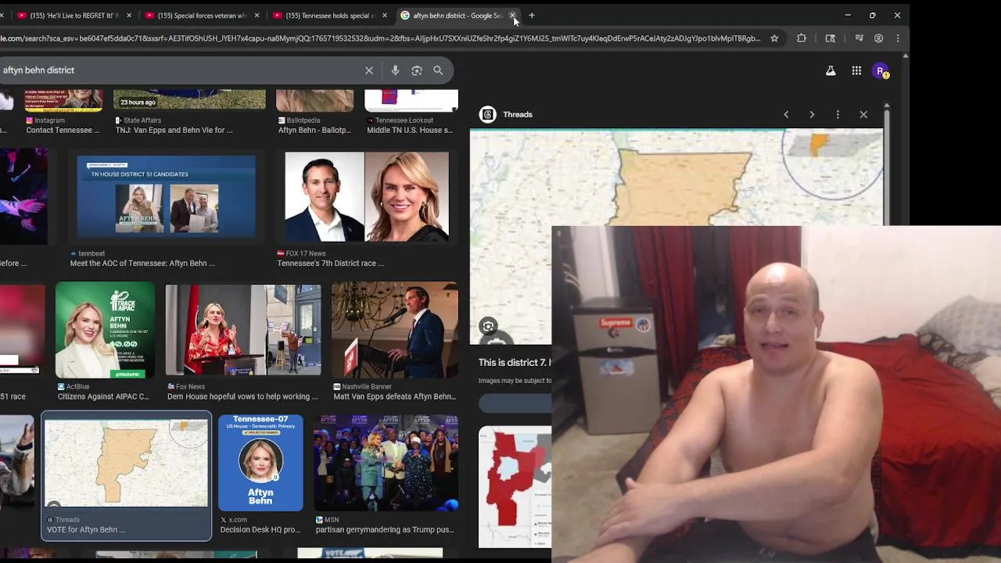The image size is (1001, 563).
Task: Open 'Tennessee's 7th District race' link
Action: coord(330,264)
